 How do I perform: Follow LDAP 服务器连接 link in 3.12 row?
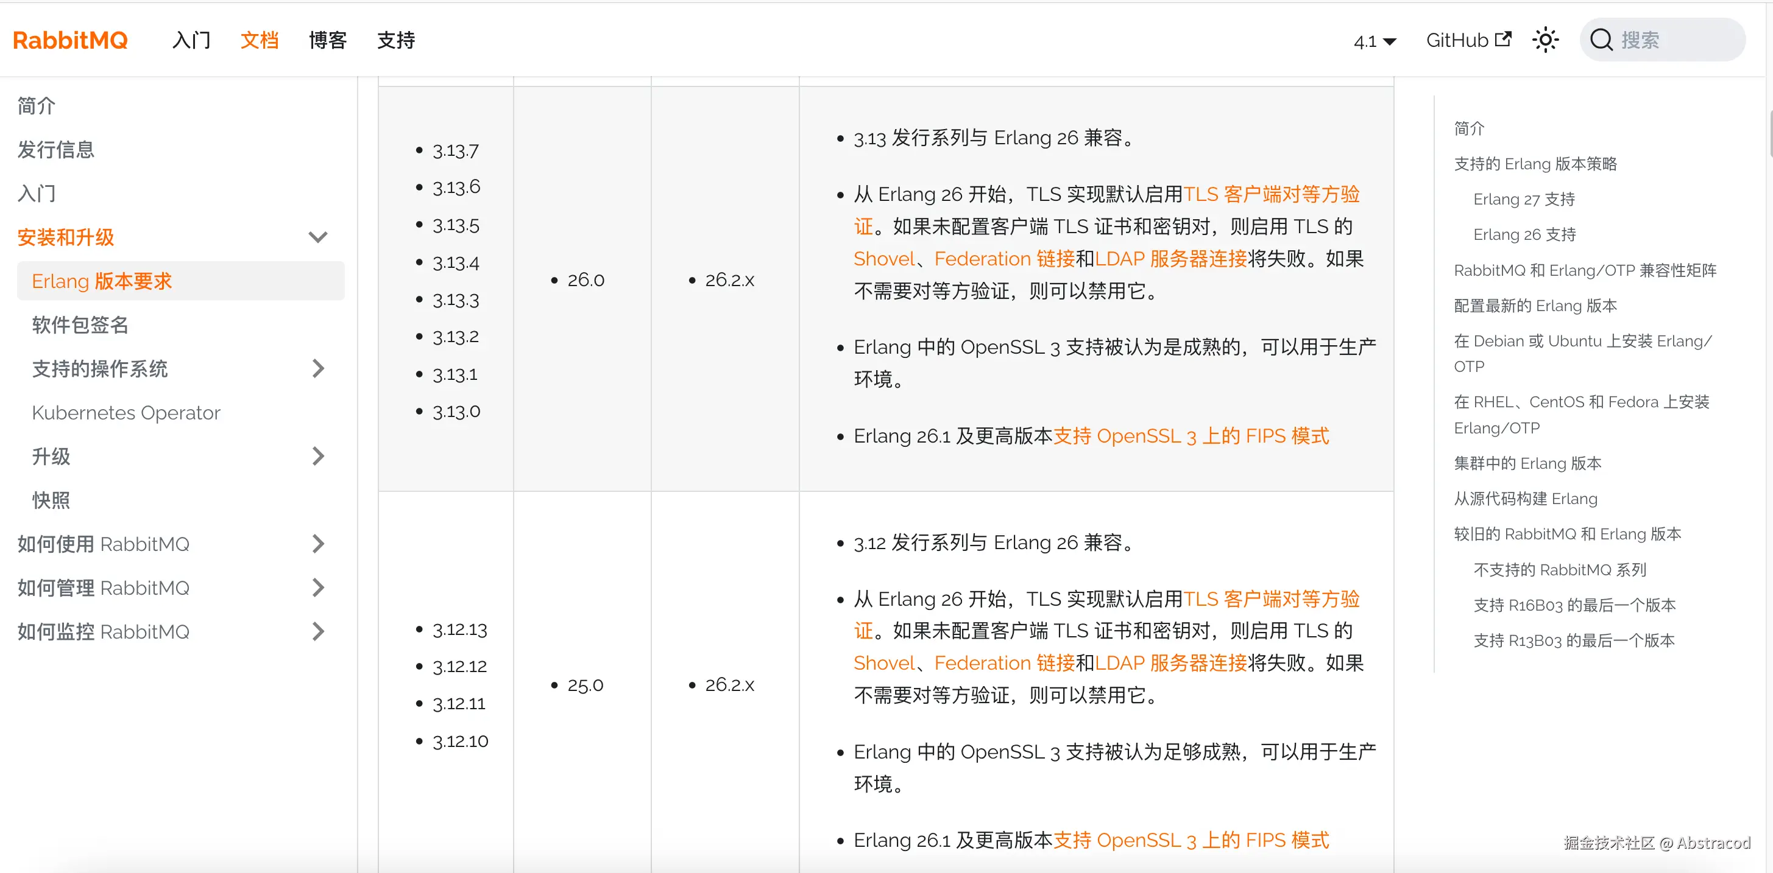pos(1171,662)
